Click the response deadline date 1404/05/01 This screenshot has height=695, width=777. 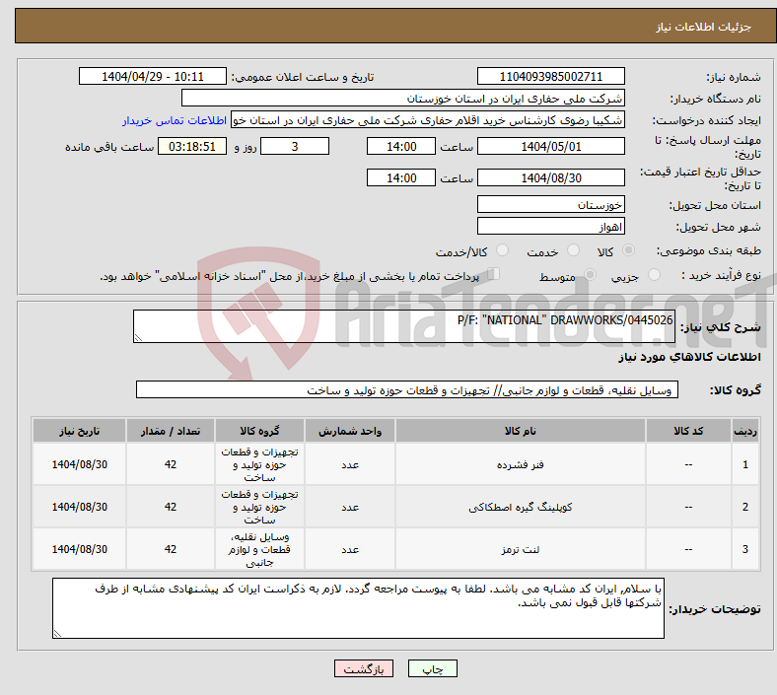pyautogui.click(x=550, y=147)
